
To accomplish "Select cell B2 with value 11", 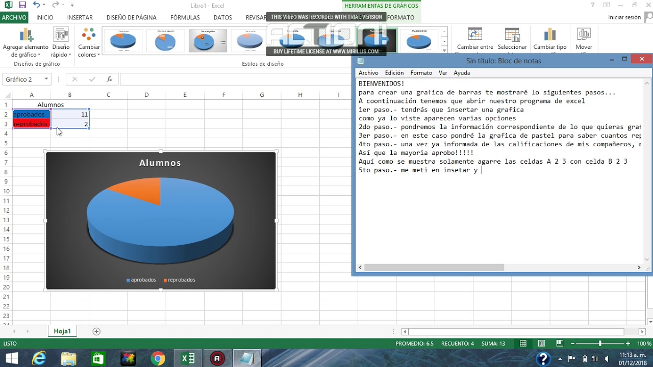I will (70, 114).
